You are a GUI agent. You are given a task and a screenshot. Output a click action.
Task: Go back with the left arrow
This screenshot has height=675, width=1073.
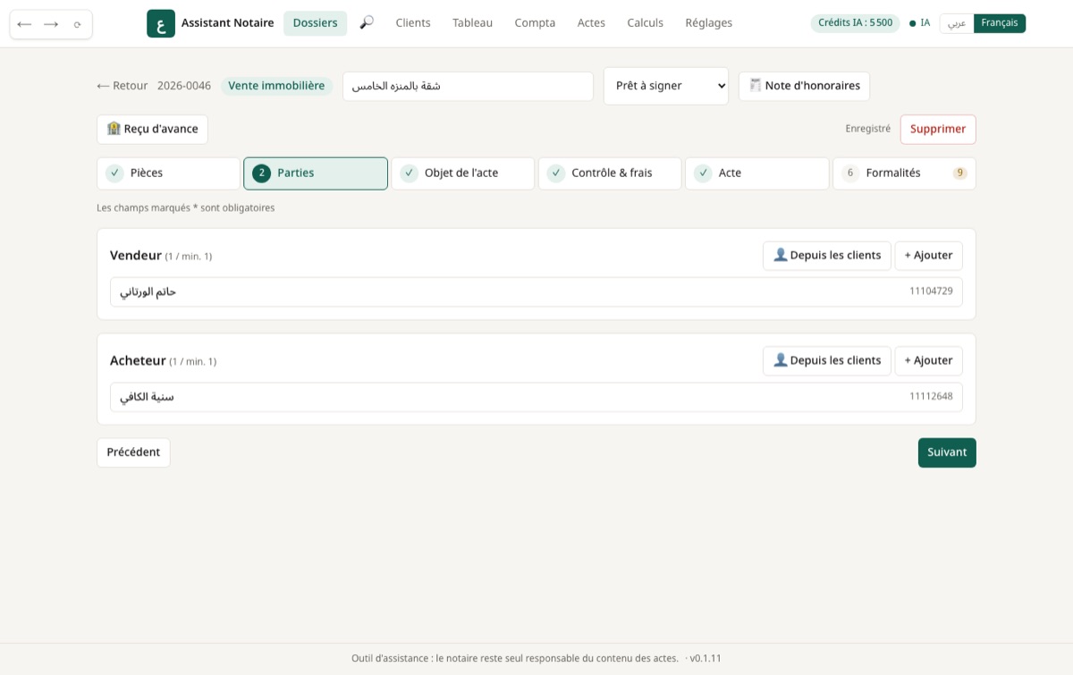pos(24,24)
